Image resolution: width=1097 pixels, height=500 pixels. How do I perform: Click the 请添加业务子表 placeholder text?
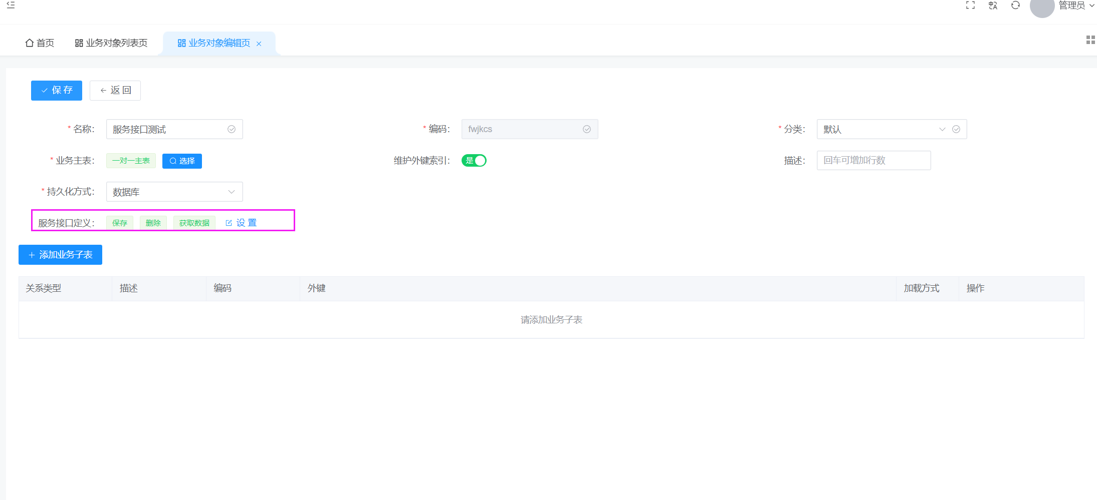pos(551,320)
